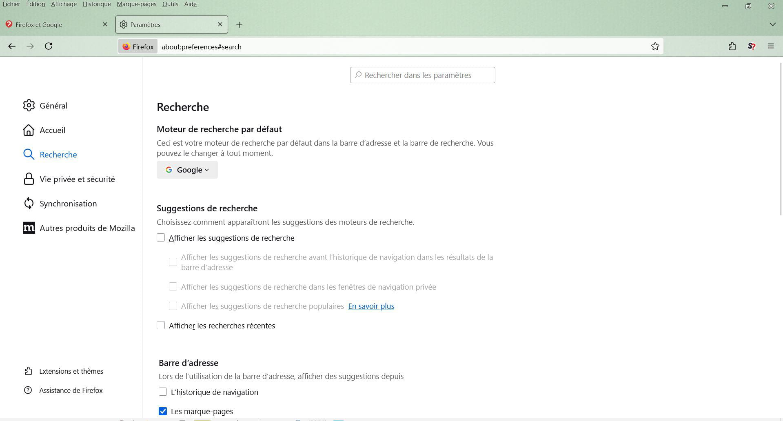The width and height of the screenshot is (783, 421).
Task: Click the Assistance de Firefox question icon
Action: click(x=28, y=390)
